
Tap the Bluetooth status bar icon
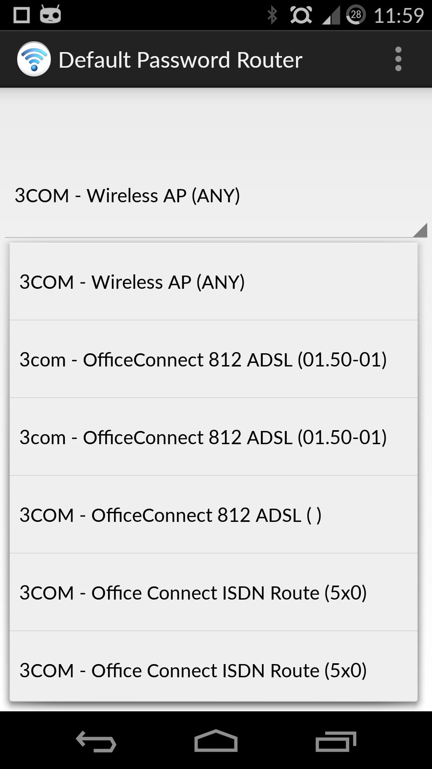[273, 14]
